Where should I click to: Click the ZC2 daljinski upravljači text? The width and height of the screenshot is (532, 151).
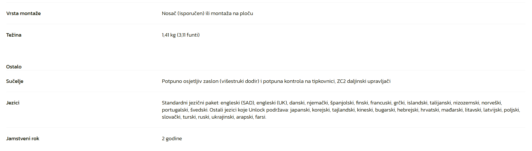[364, 81]
